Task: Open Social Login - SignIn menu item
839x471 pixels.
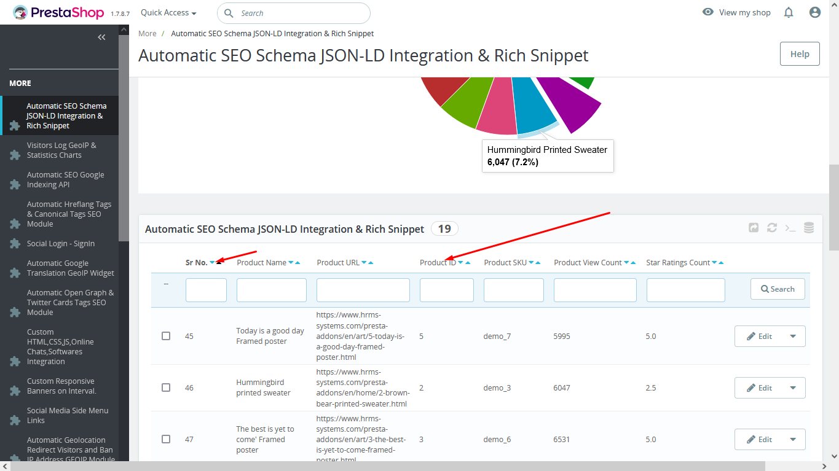Action: (x=60, y=243)
